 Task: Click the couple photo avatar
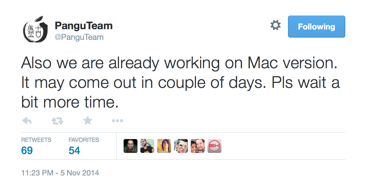click(x=198, y=146)
